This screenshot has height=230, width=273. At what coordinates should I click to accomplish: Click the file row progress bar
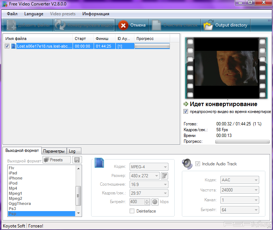152,46
